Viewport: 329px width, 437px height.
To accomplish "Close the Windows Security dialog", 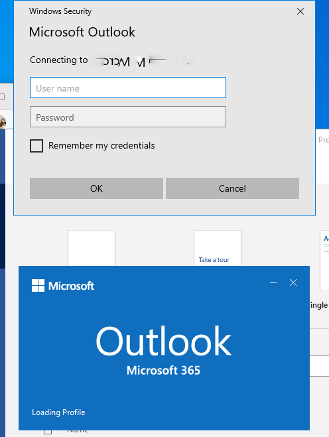I will click(300, 11).
